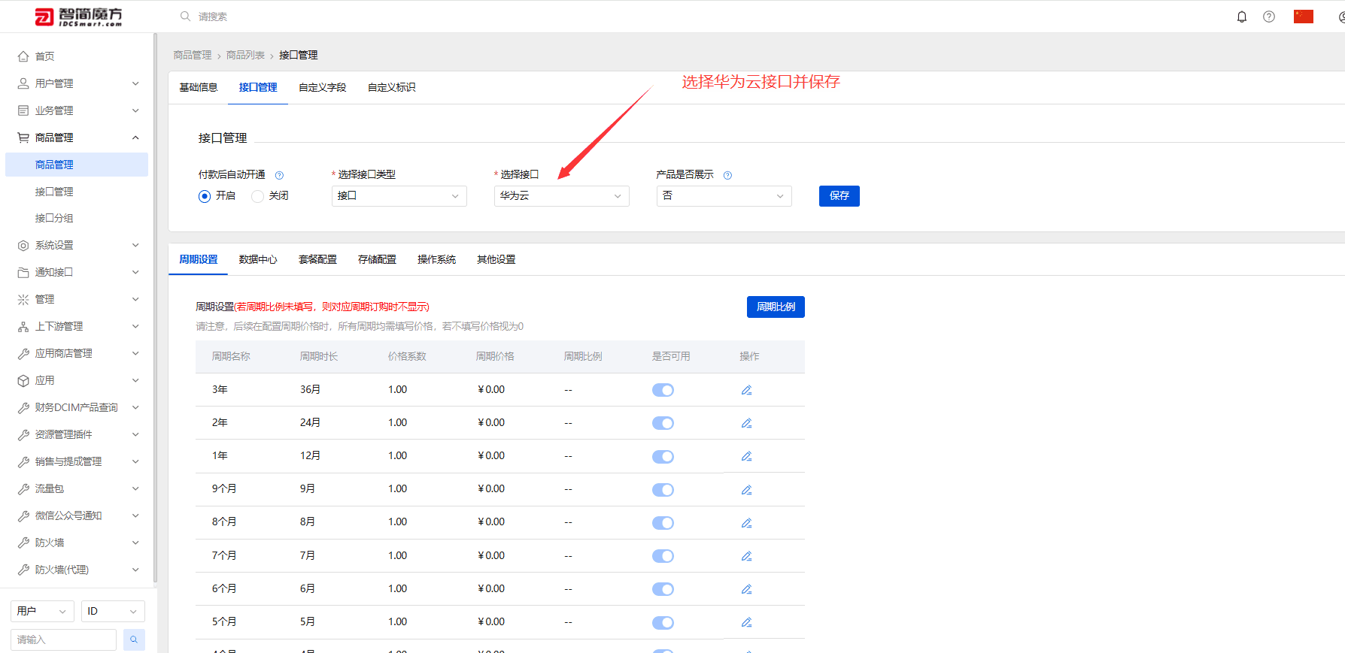The height and width of the screenshot is (653, 1345).
Task: Click edit pencil icon for 7个月 row
Action: 746,556
